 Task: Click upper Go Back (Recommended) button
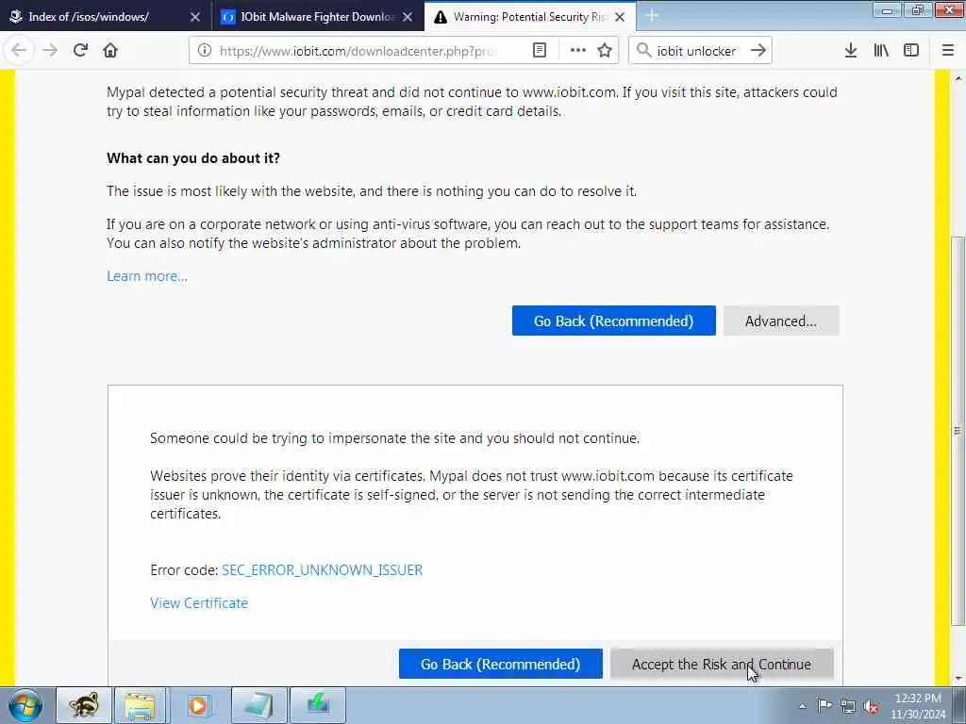pyautogui.click(x=613, y=321)
